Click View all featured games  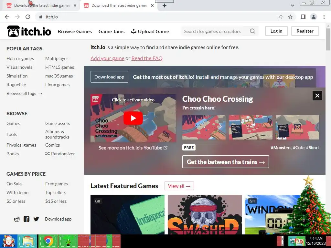click(x=179, y=186)
